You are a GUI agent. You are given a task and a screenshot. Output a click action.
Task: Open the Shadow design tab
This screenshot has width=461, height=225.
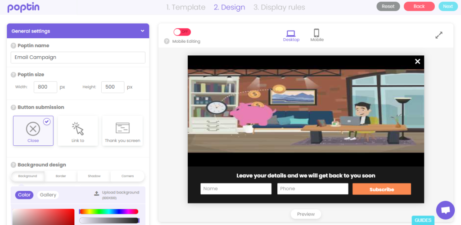pos(94,176)
